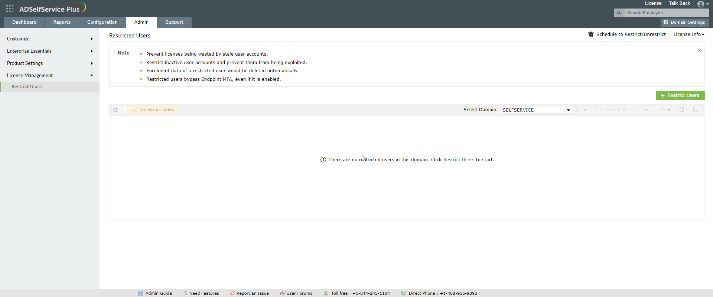Image resolution: width=713 pixels, height=297 pixels.
Task: Open the apps grid launcher icon
Action: pyautogui.click(x=10, y=9)
